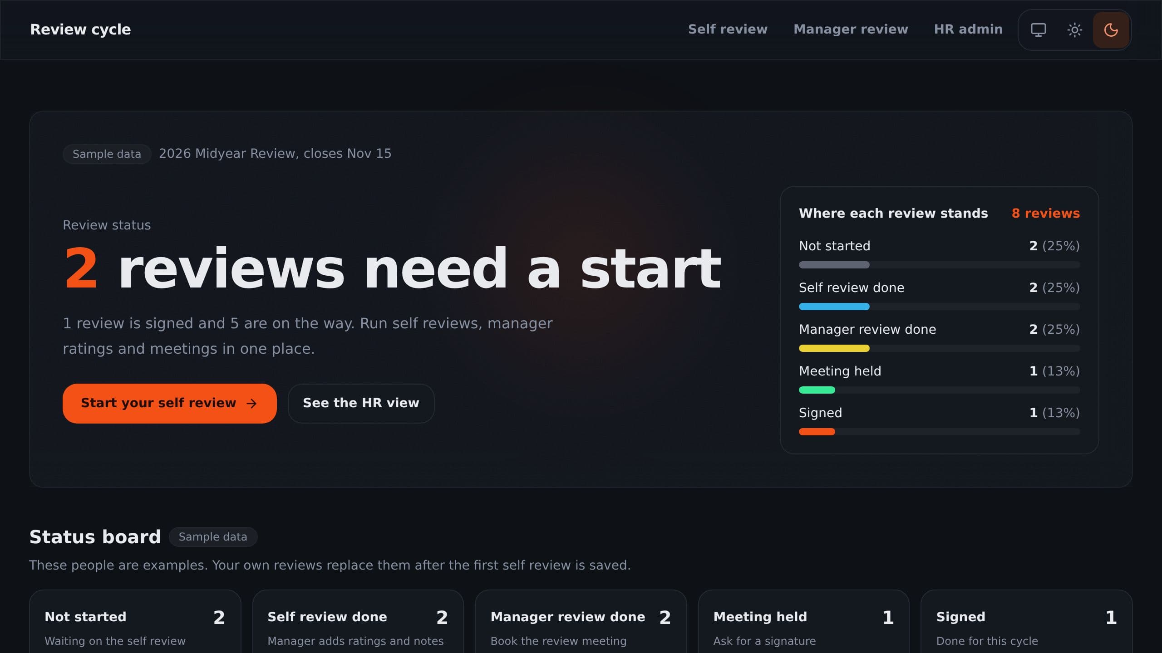Open the Signed board card
1162x653 pixels.
click(x=1026, y=621)
